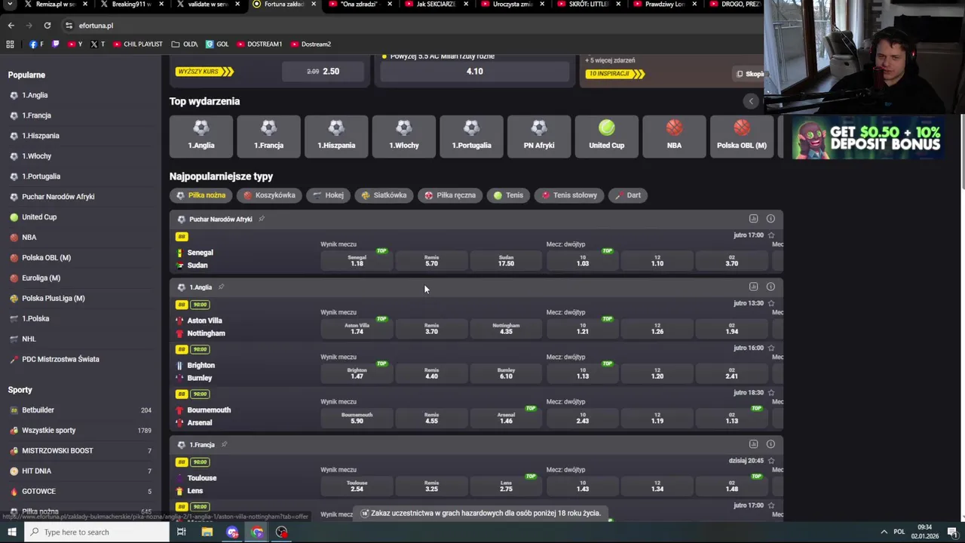Select the Piłka ręczna sport filter
The width and height of the screenshot is (965, 543).
[450, 195]
